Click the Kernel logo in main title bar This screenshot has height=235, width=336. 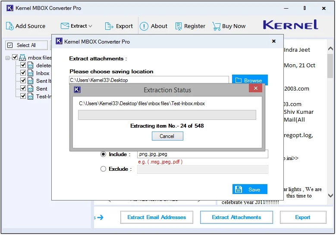9,8
